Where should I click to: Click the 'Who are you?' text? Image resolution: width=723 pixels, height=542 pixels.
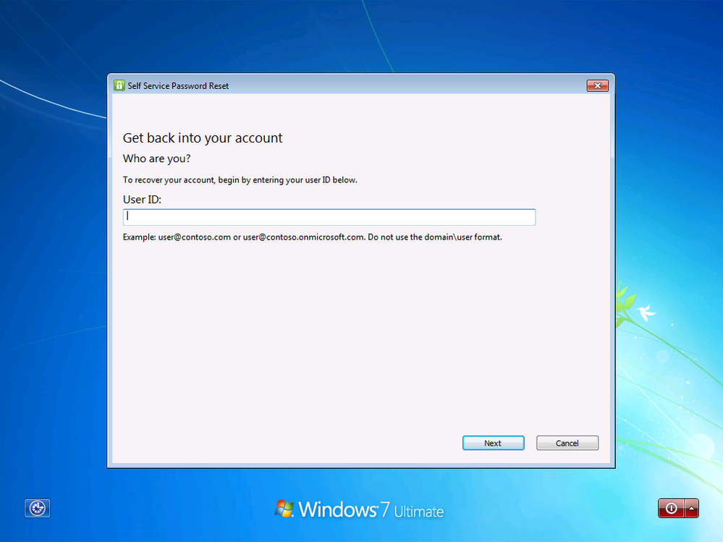pos(157,158)
